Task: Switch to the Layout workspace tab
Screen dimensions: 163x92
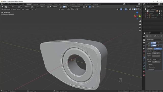Action: 29,4
